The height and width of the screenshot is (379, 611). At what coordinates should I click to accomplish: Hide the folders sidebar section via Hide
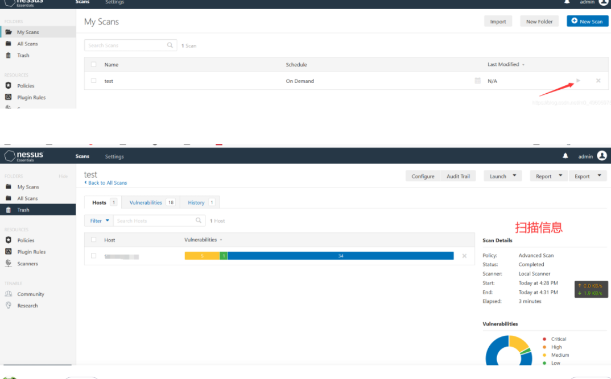coord(63,176)
